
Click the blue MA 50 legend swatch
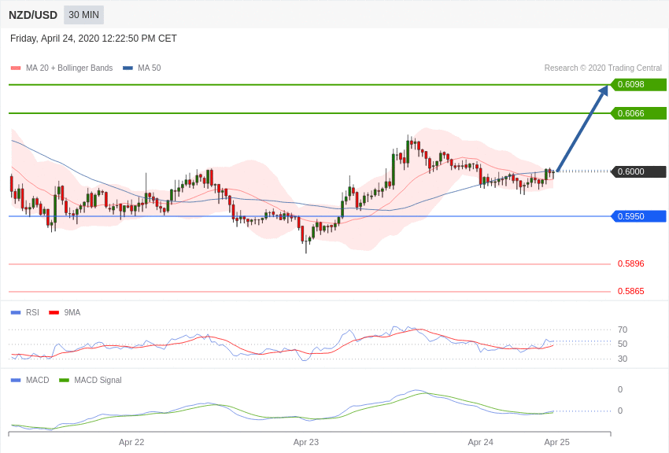click(x=128, y=68)
